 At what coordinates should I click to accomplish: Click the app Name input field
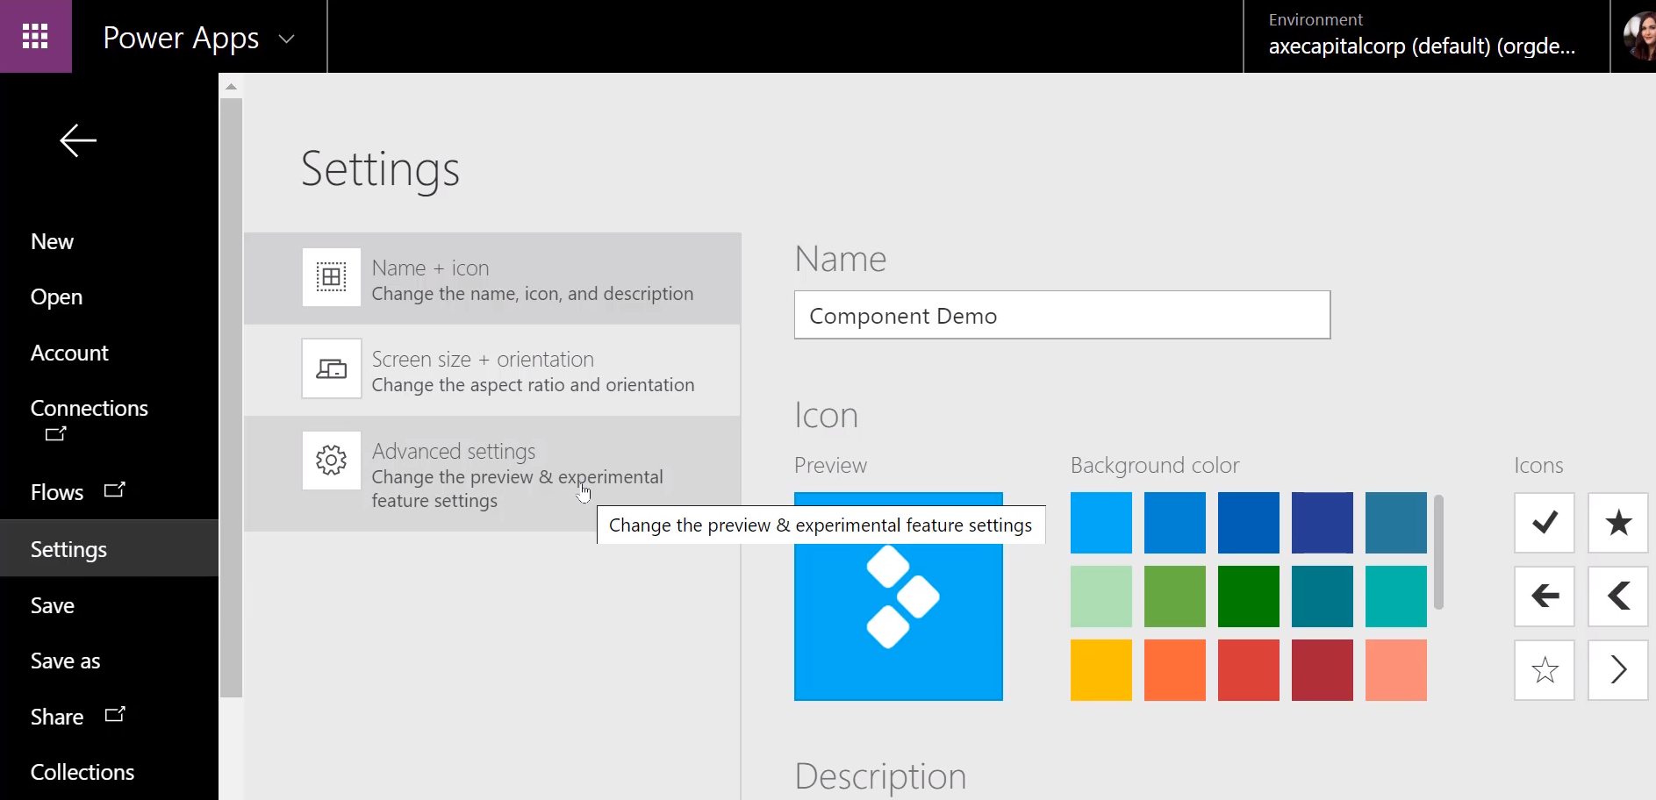pyautogui.click(x=1062, y=315)
